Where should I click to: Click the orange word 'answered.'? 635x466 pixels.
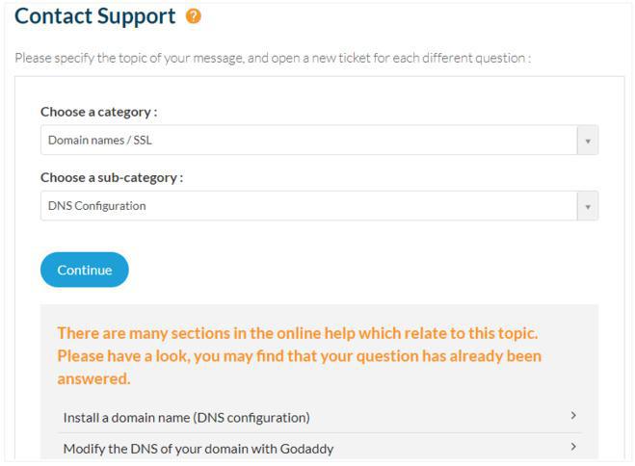pyautogui.click(x=93, y=379)
